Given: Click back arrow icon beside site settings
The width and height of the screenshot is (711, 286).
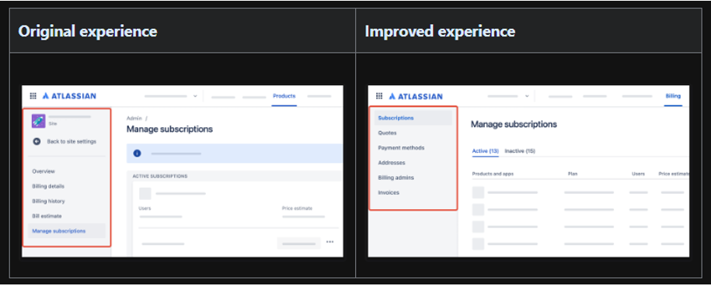Looking at the screenshot, I should [x=37, y=142].
